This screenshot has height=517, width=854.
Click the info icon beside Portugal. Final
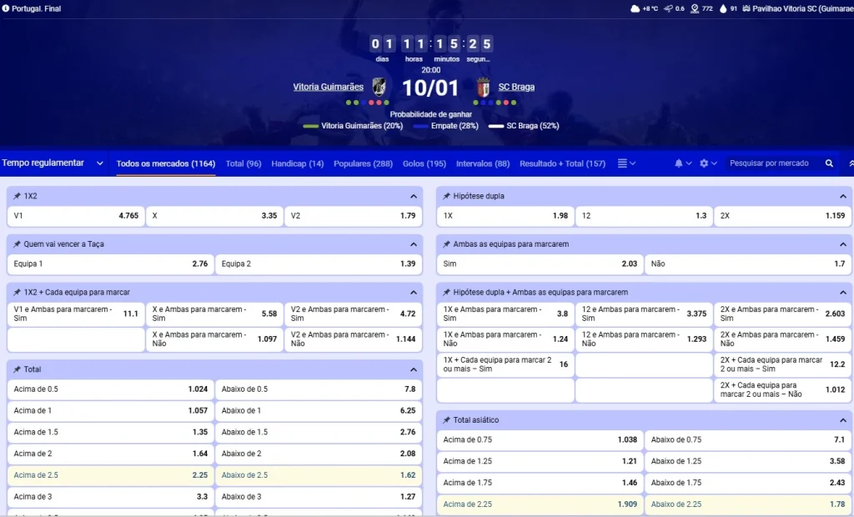pyautogui.click(x=6, y=8)
